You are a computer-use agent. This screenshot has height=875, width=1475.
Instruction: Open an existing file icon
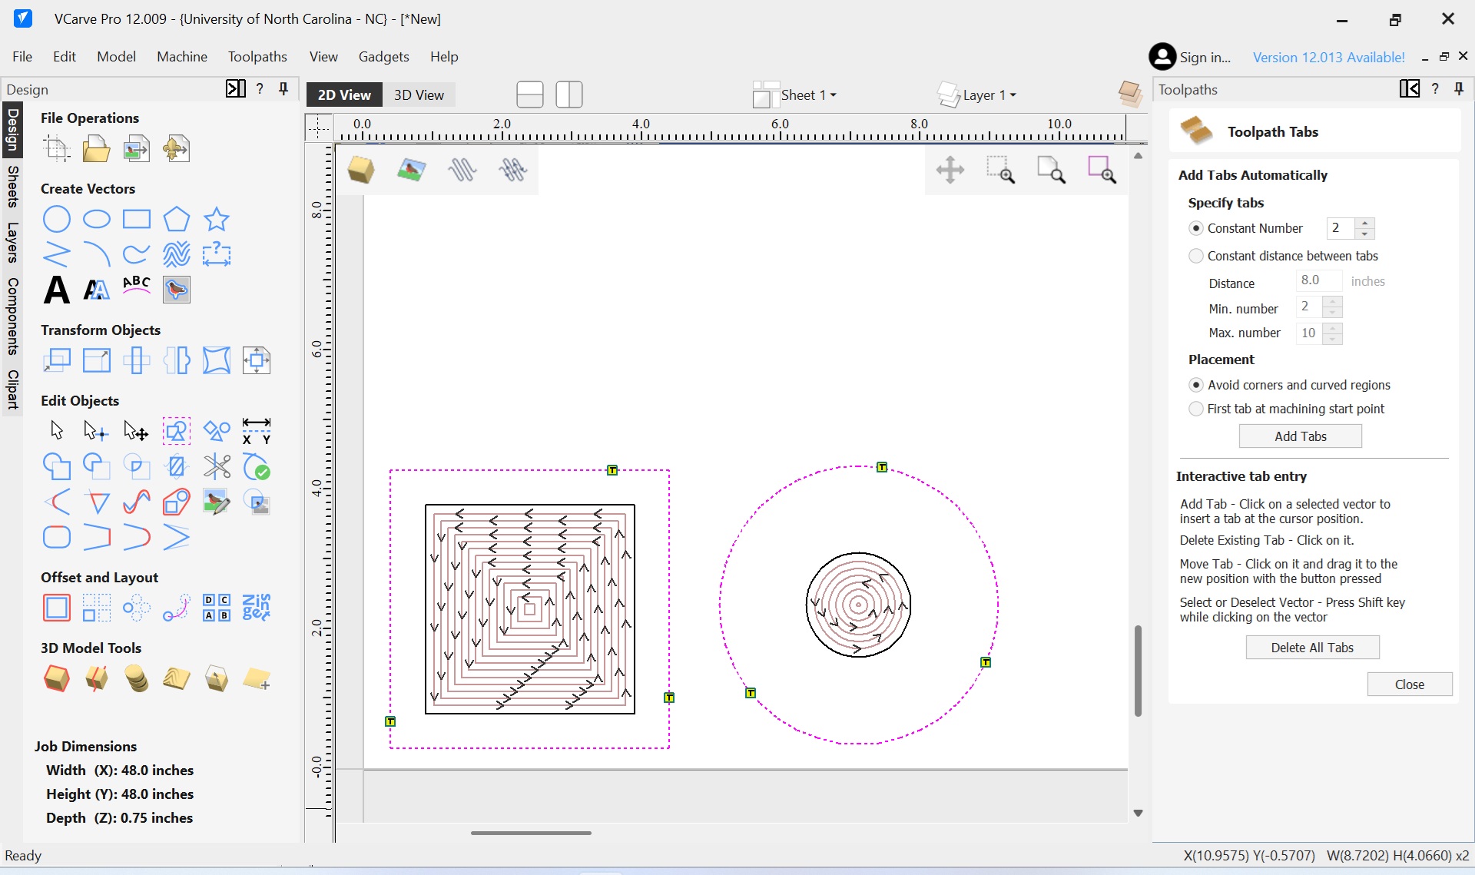[x=96, y=149]
